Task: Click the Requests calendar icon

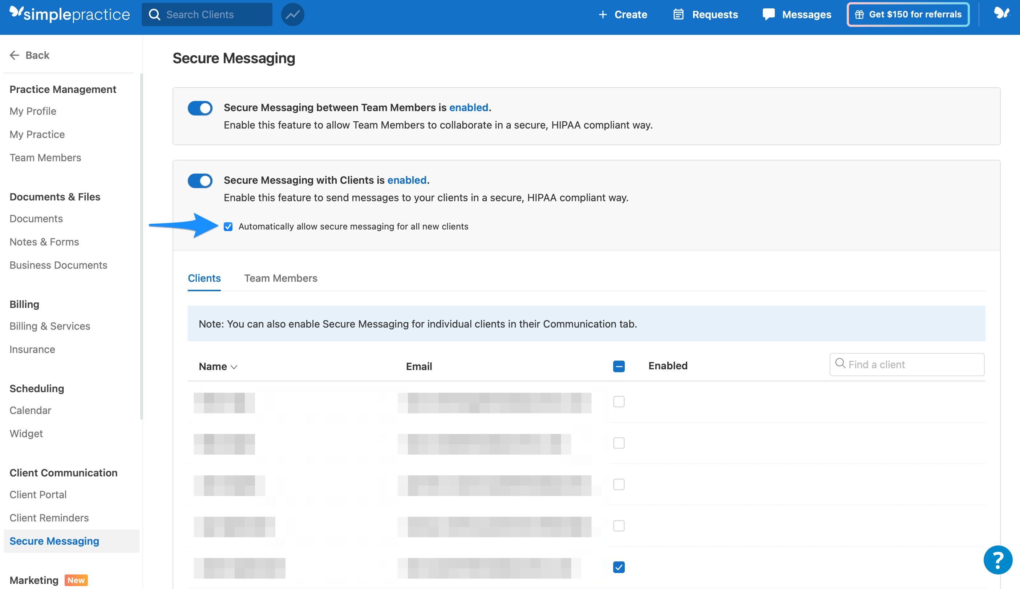Action: point(679,14)
